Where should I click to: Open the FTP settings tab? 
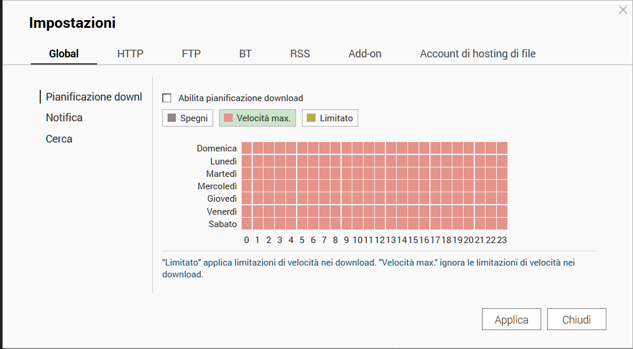191,54
